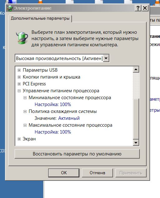The image size is (160, 198).
Task: Click the battery plug icon
Action: coord(22,38)
